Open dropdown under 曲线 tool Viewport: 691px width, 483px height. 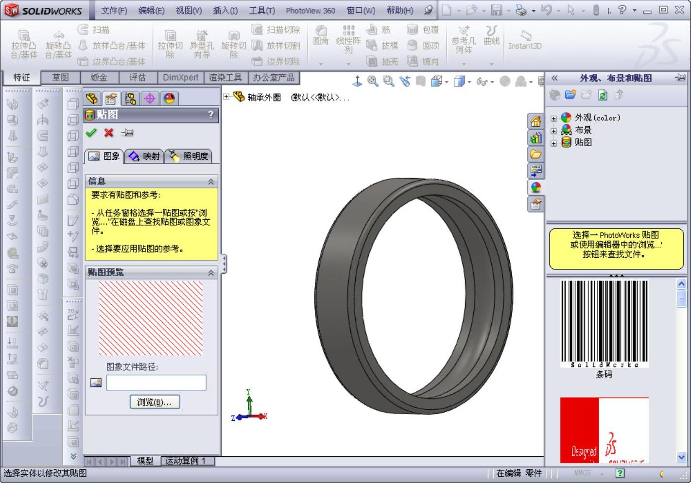(491, 64)
